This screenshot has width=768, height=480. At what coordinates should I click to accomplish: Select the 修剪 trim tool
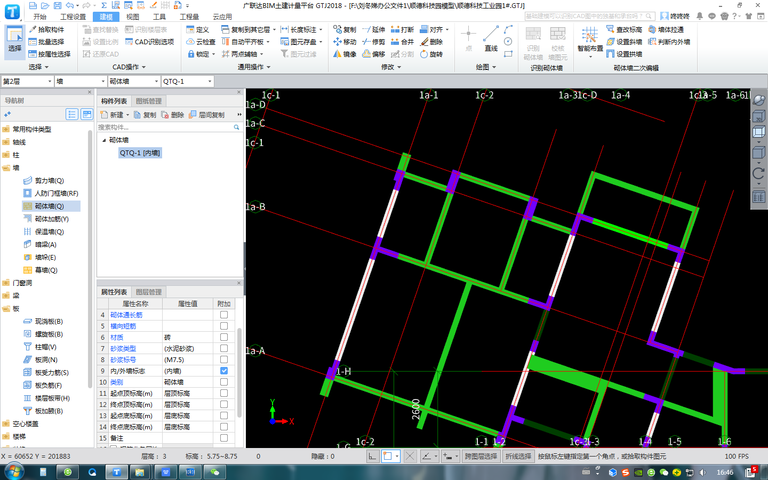click(373, 42)
